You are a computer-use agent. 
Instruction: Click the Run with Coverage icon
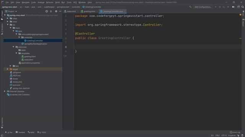(224, 7)
